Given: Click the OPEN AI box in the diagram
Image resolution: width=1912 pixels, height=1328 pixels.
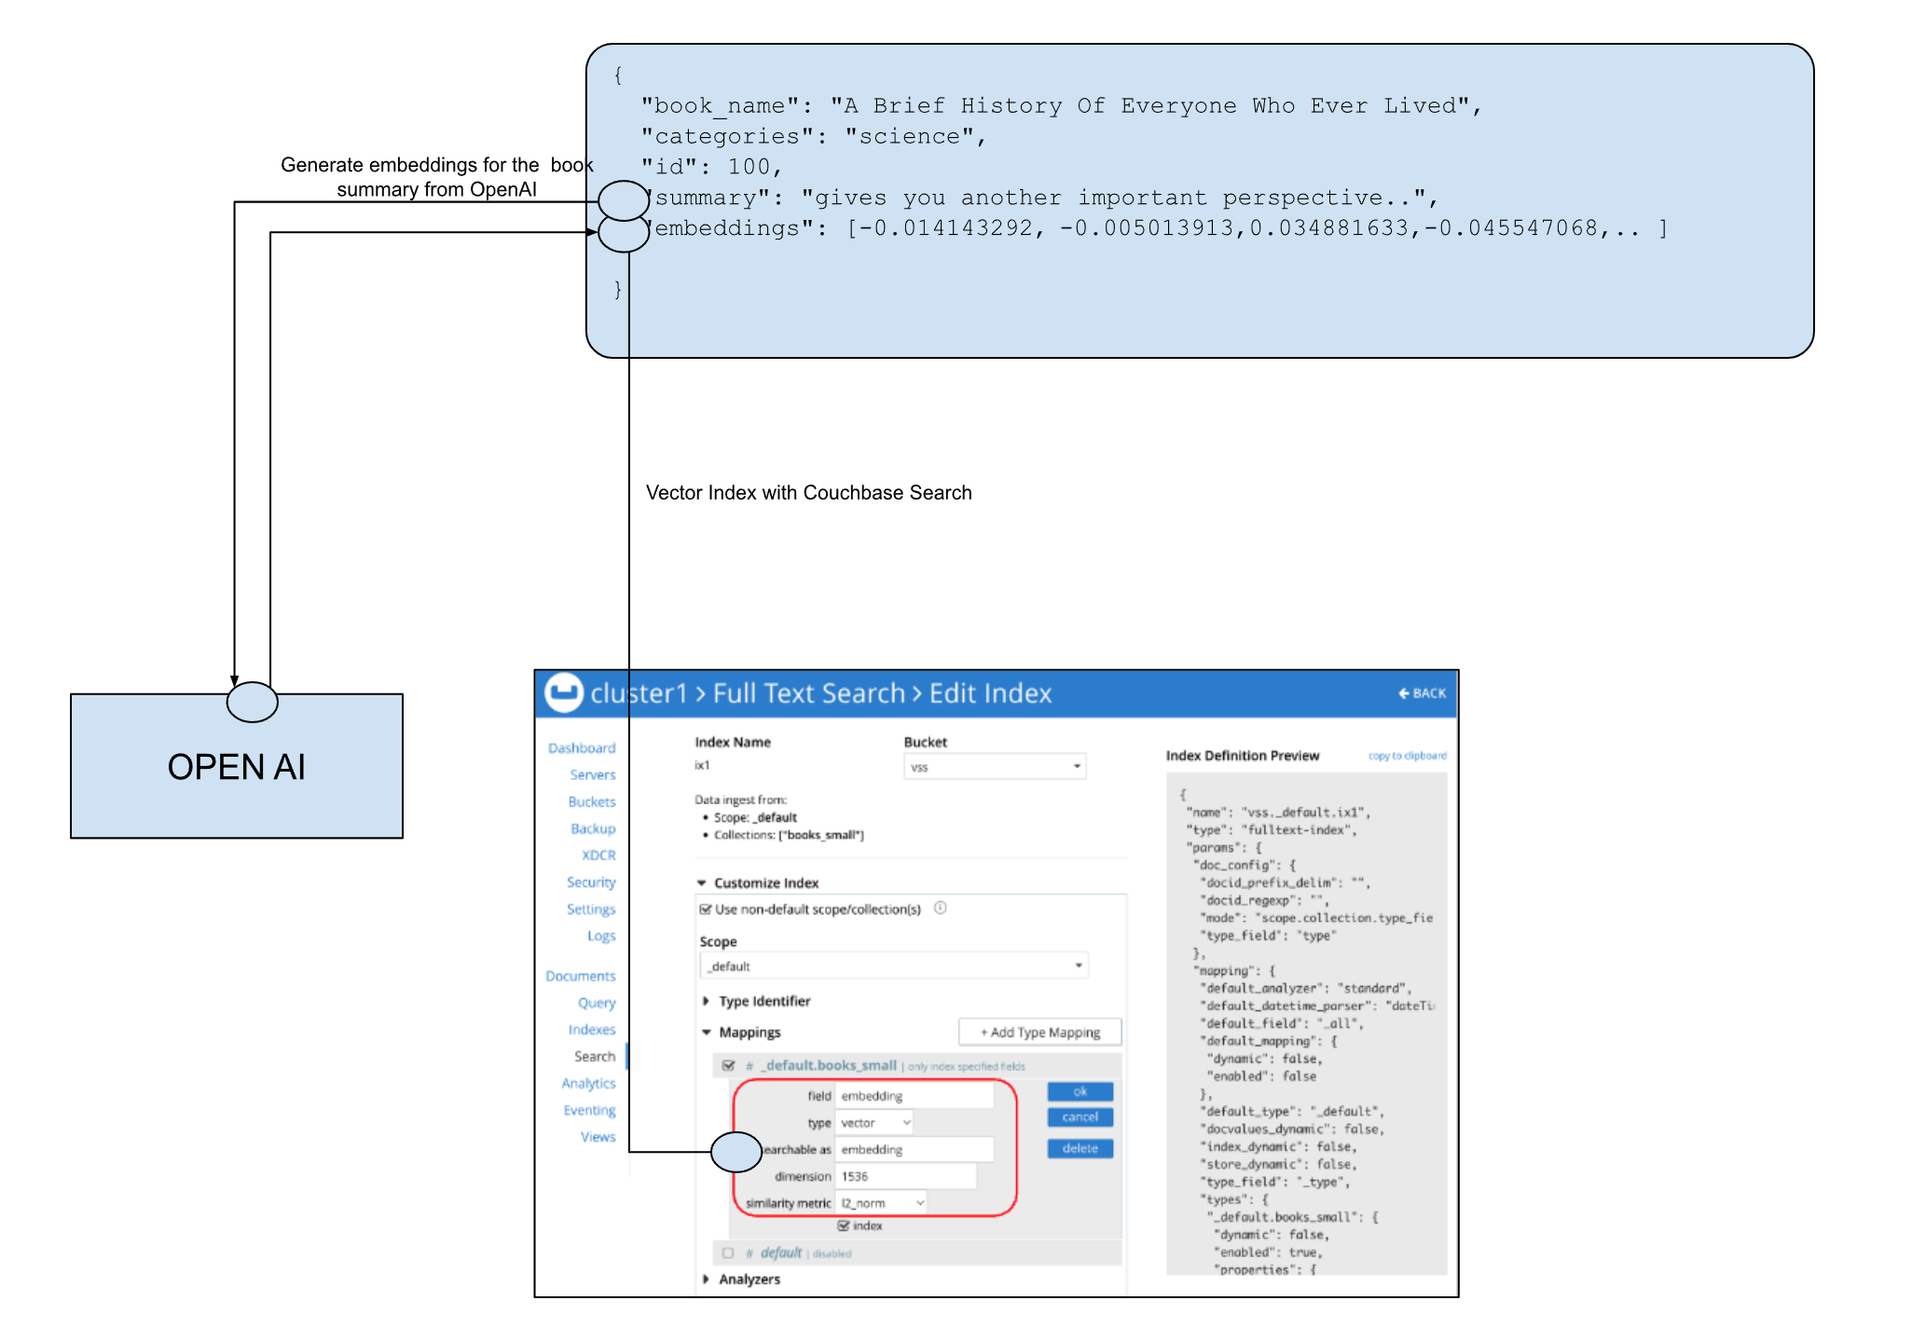Looking at the screenshot, I should [237, 766].
